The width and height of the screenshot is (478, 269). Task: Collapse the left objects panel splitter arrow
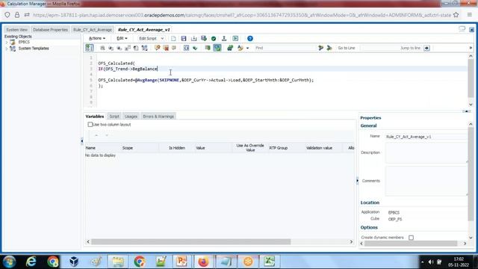81,141
